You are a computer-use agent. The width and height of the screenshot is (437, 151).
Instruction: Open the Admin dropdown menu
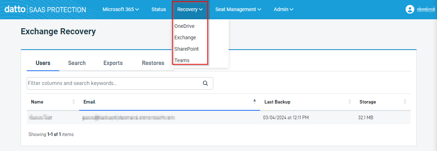point(284,9)
